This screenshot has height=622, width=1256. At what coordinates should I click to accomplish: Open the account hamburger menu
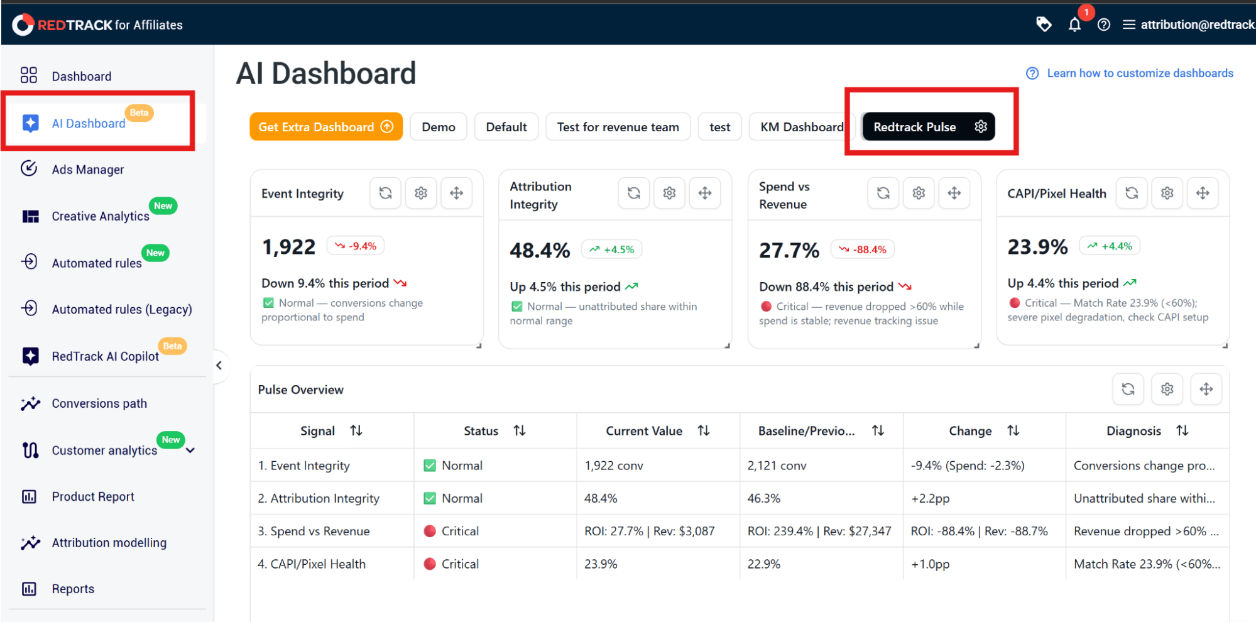pos(1128,25)
